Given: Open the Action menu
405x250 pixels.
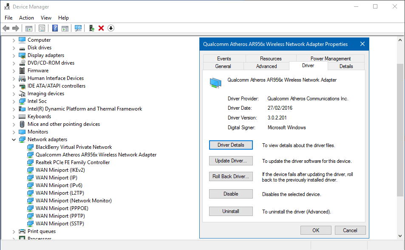Looking at the screenshot, I should [26, 17].
